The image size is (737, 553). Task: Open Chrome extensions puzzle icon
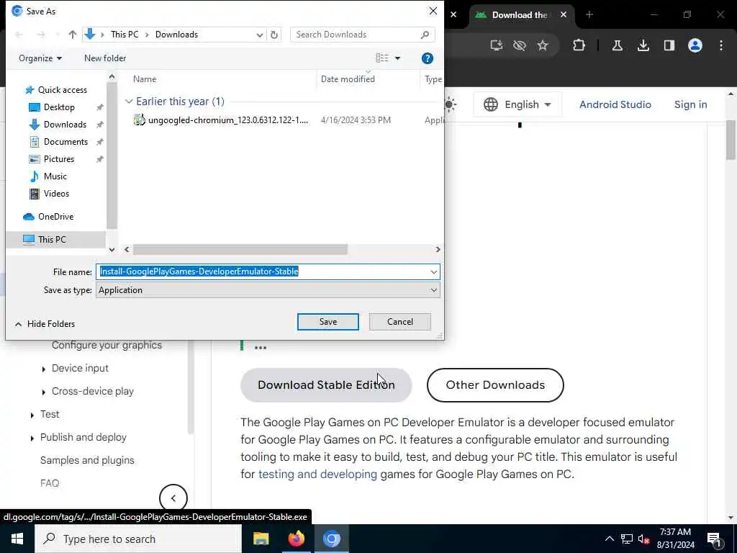click(579, 45)
